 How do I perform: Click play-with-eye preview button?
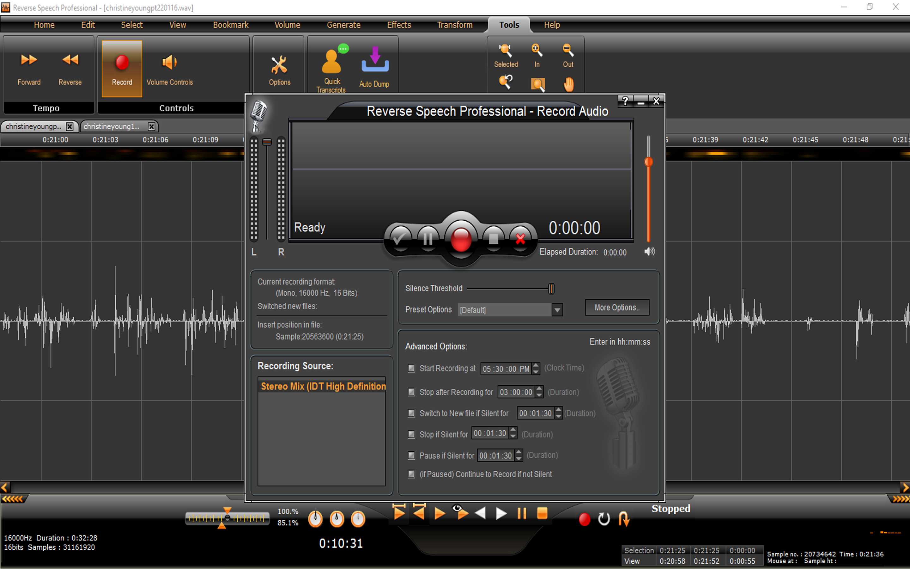pyautogui.click(x=461, y=512)
